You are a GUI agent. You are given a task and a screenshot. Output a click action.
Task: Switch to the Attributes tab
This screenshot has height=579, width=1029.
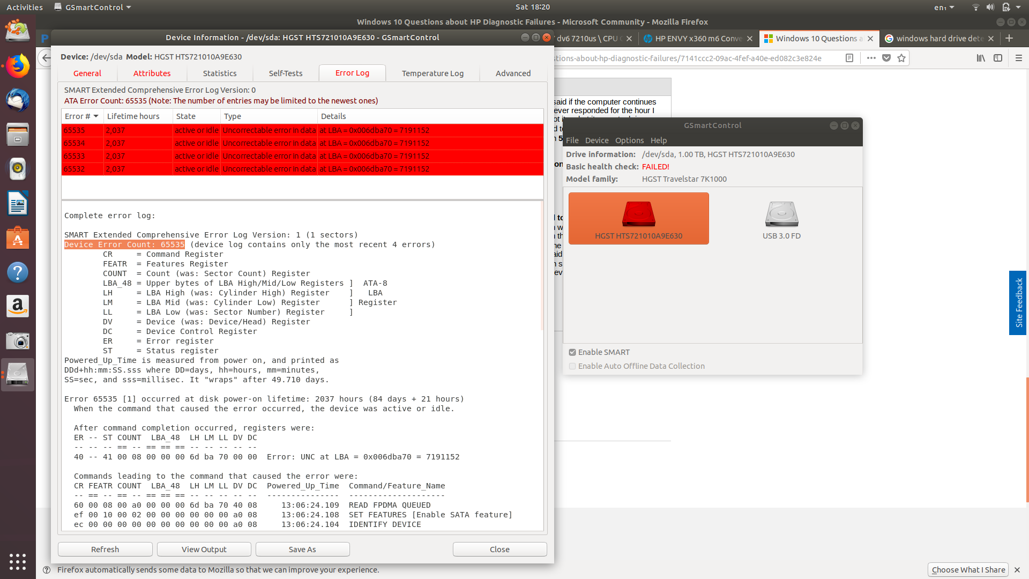[x=152, y=73]
